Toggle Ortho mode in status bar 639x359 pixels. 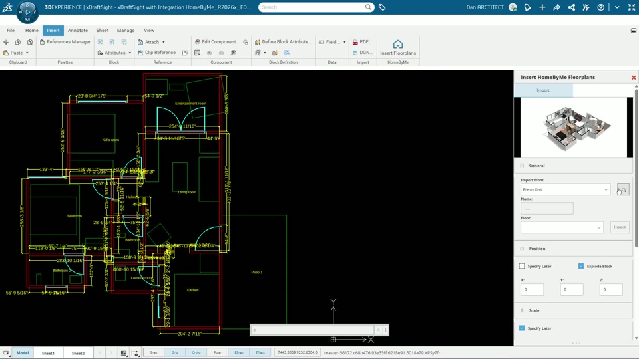pos(196,352)
